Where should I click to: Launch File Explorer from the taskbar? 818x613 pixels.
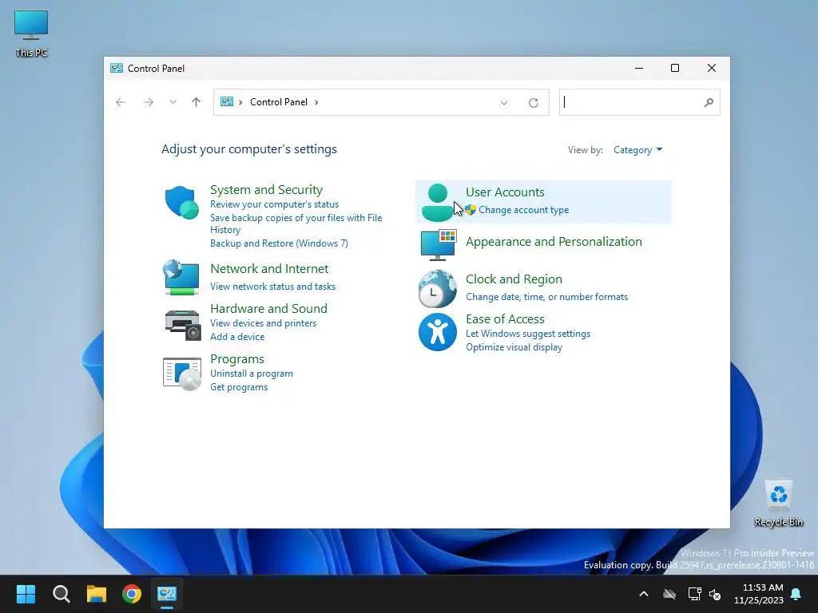[x=97, y=594]
